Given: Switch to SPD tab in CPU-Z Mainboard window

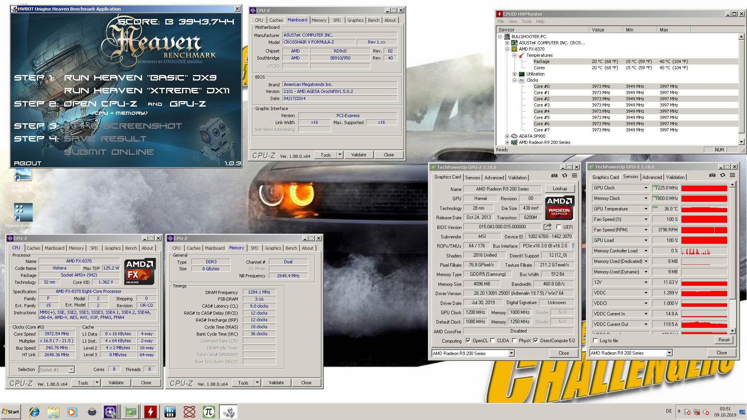Looking at the screenshot, I should coord(337,20).
